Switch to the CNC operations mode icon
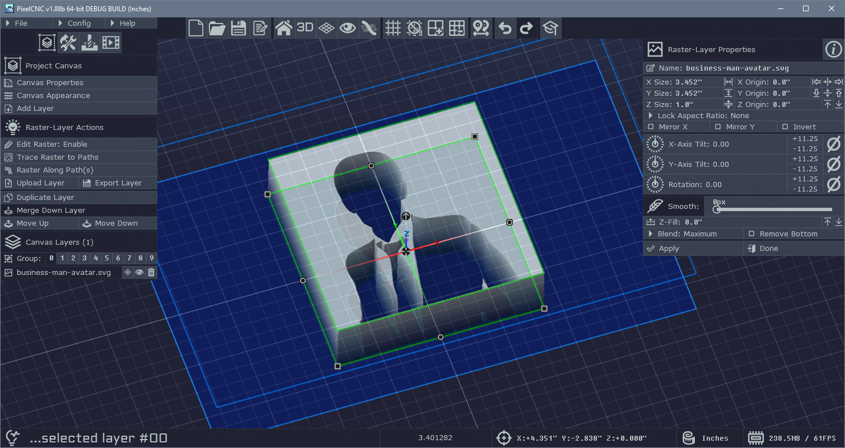 [x=90, y=42]
